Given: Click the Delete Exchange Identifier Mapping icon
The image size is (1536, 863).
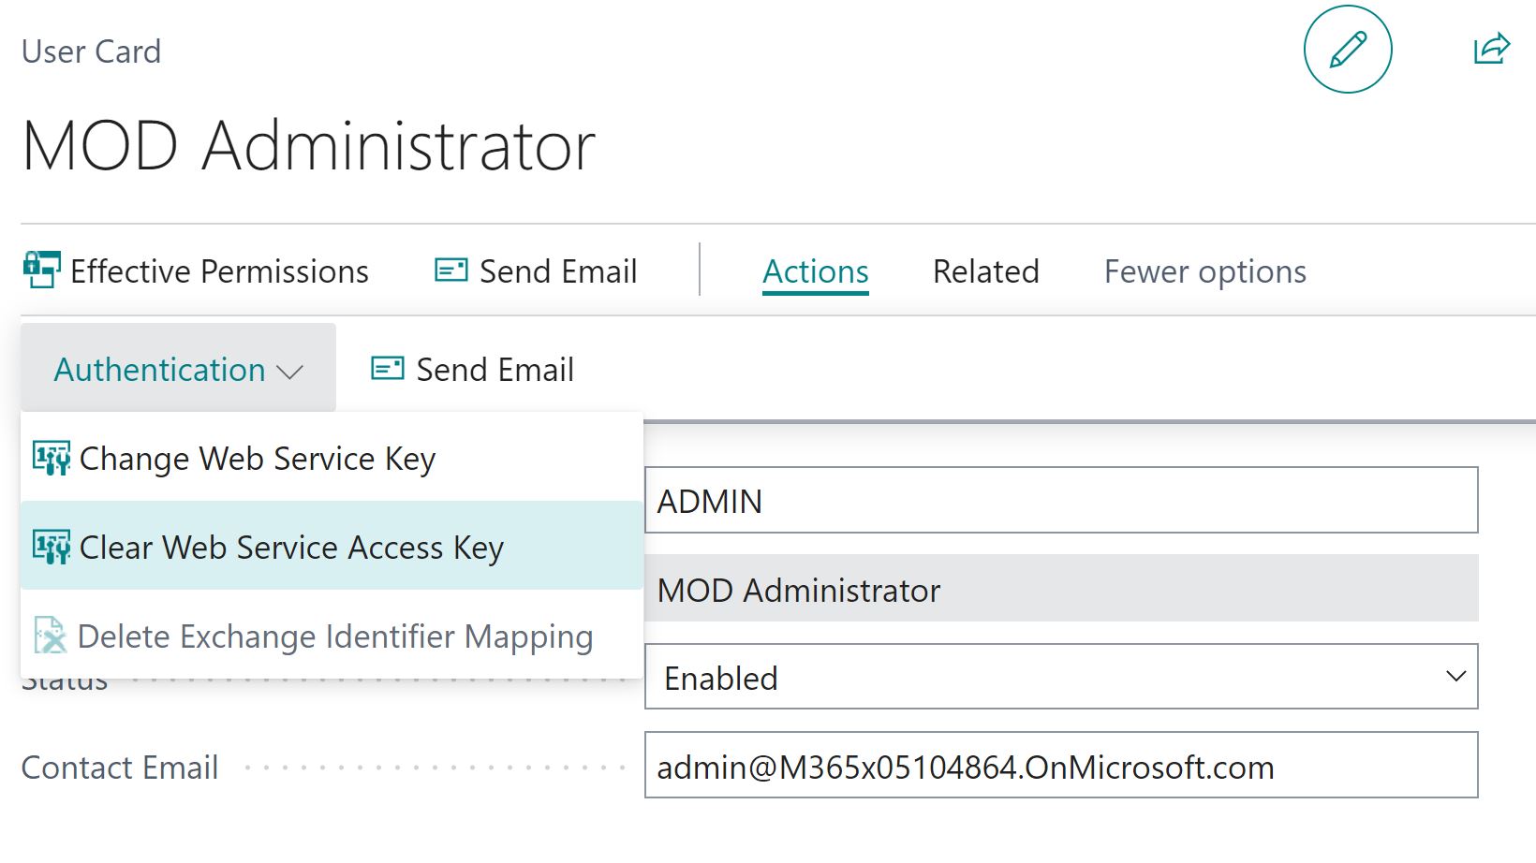Looking at the screenshot, I should pos(52,636).
